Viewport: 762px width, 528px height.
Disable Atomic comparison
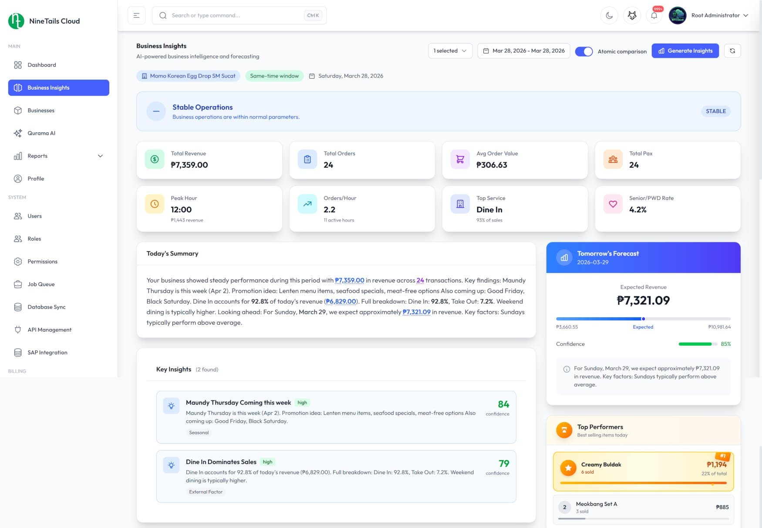pos(584,51)
